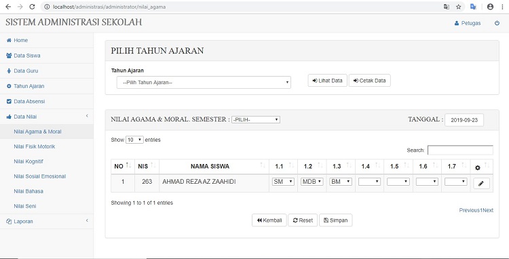Viewport: 509px width, 259px height.
Task: Sort by the 1.6 column header
Action: coord(427,166)
